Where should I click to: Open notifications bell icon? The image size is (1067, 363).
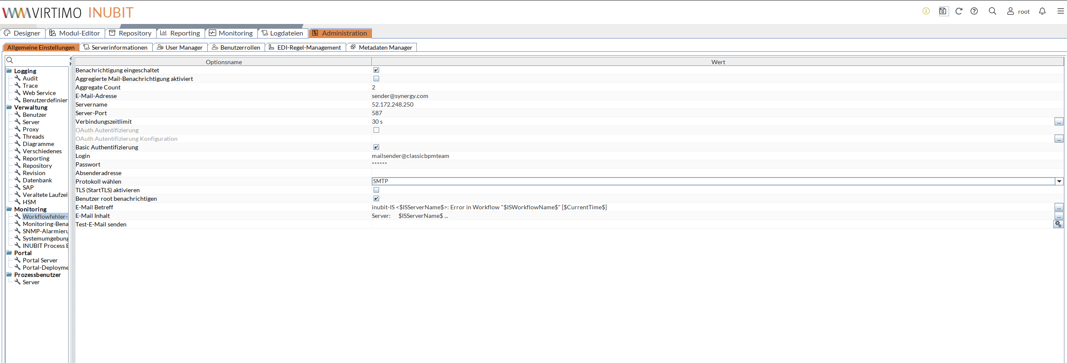pos(1042,11)
